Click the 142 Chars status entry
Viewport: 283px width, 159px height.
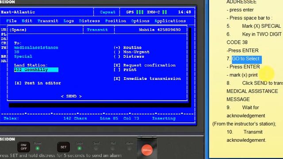click(x=75, y=118)
